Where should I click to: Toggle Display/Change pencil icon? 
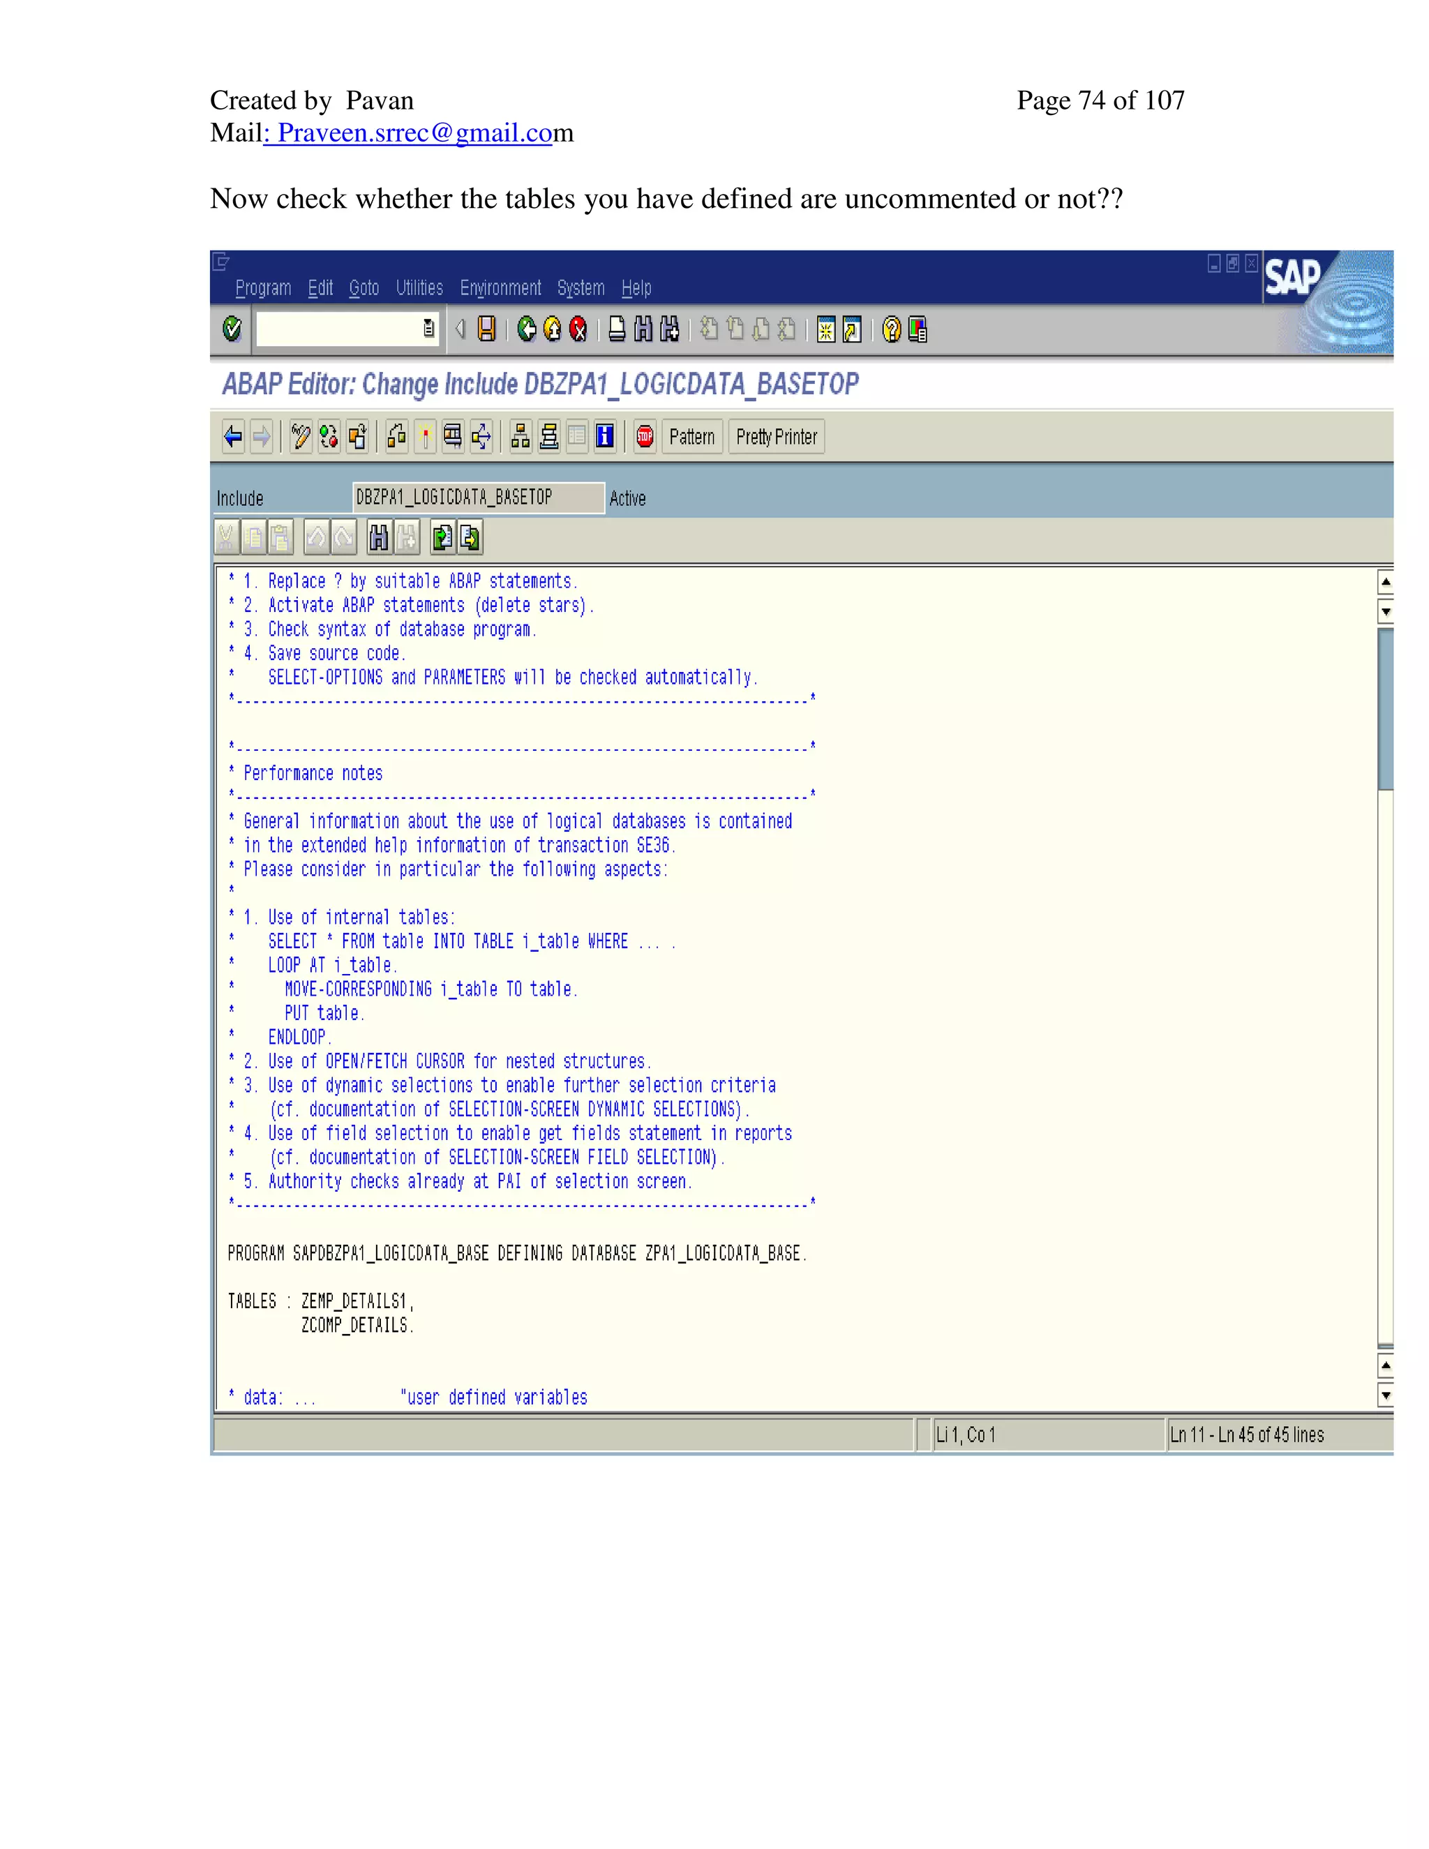pos(301,437)
